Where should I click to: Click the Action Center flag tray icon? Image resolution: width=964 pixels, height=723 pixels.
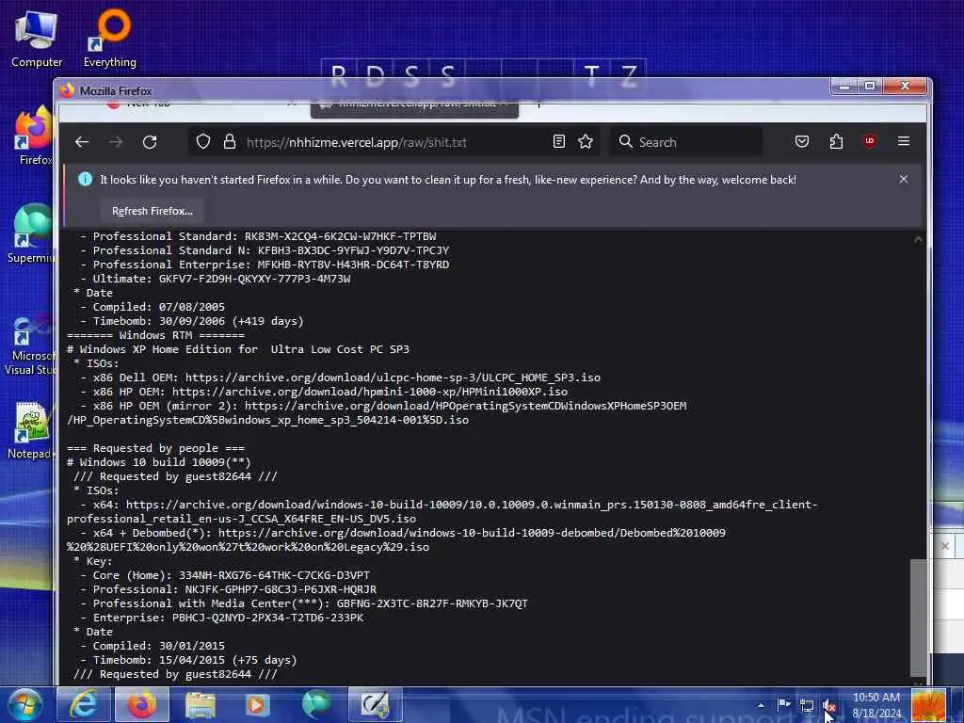click(784, 705)
